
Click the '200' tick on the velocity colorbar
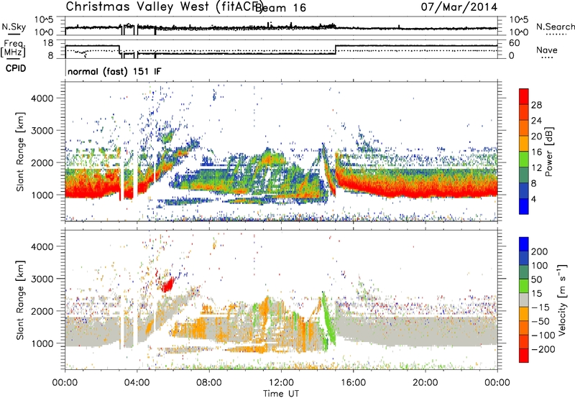click(540, 251)
